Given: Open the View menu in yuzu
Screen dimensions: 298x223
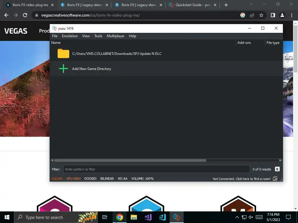Looking at the screenshot, I should (x=86, y=36).
